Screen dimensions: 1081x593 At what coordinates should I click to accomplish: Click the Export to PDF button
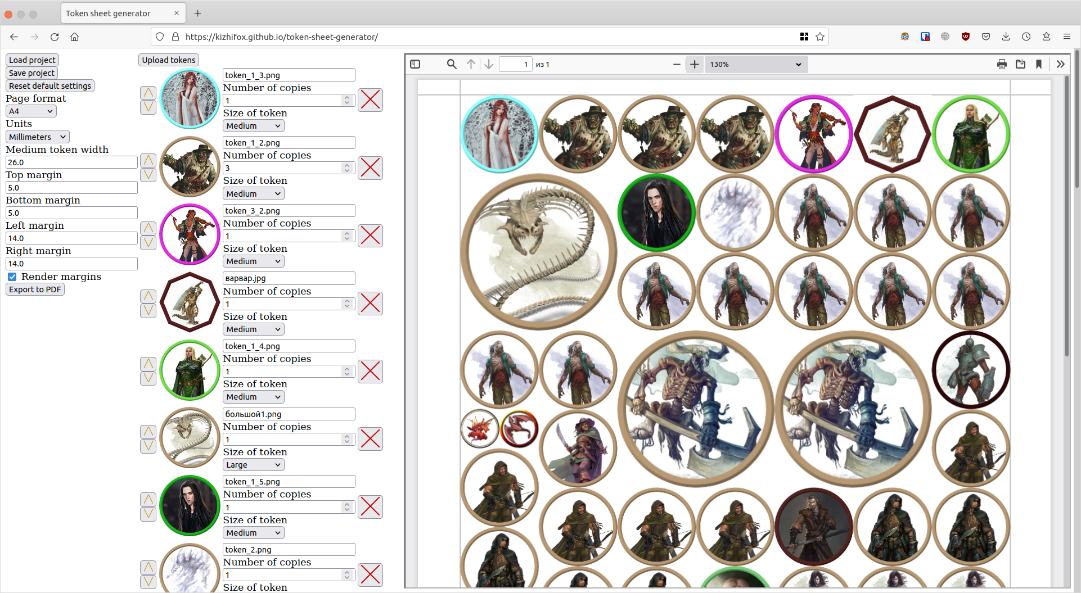click(35, 289)
